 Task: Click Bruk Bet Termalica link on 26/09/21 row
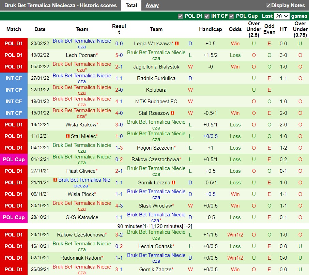tap(82, 270)
